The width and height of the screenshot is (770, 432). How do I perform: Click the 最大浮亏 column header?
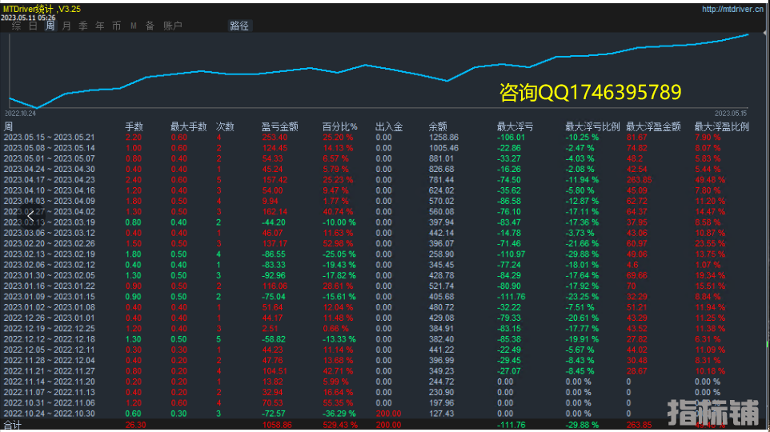coord(515,126)
